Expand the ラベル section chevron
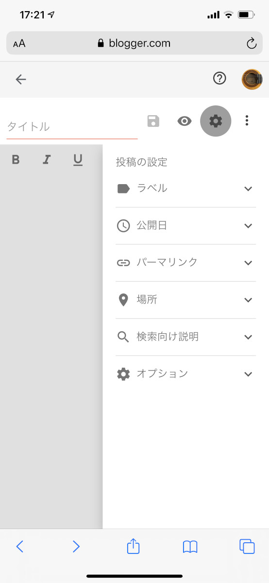This screenshot has width=269, height=583. coord(248,189)
